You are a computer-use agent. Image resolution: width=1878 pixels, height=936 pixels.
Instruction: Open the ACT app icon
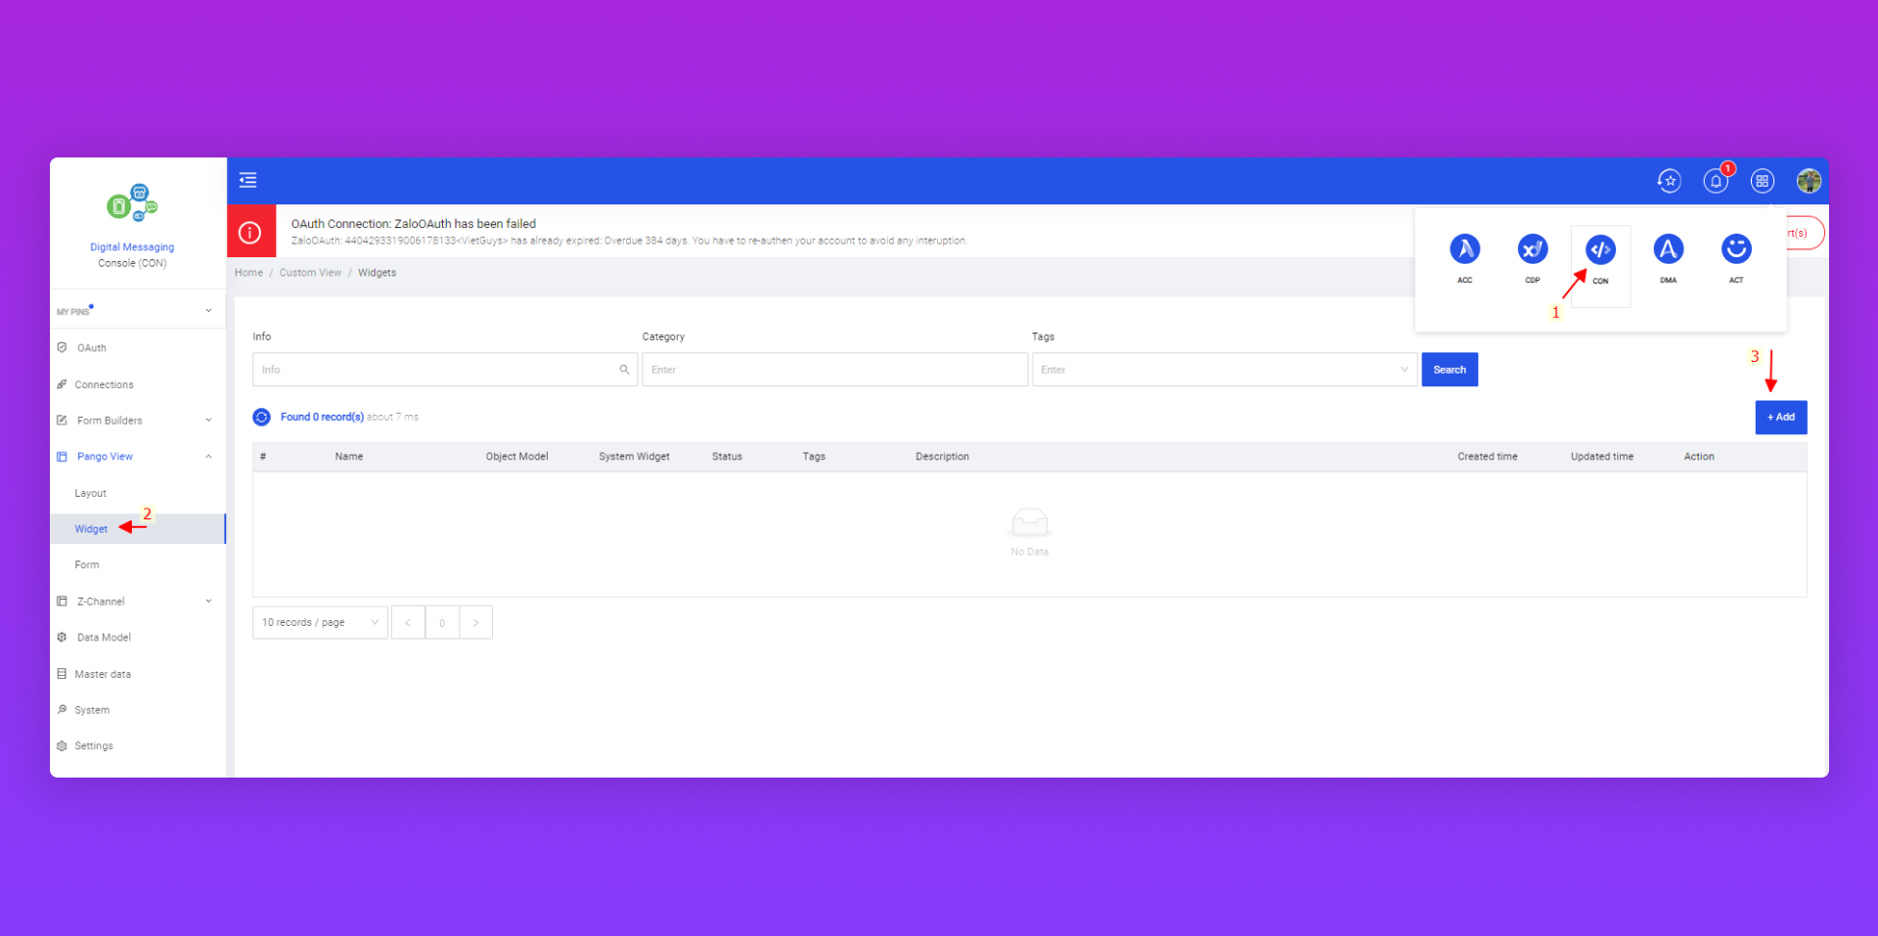(1736, 250)
